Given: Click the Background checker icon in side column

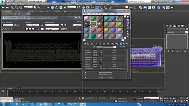Looking at the screenshot, I should click(x=128, y=23).
